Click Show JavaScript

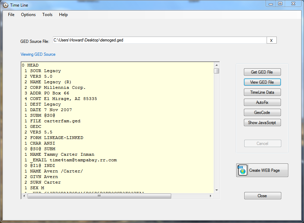(262, 122)
